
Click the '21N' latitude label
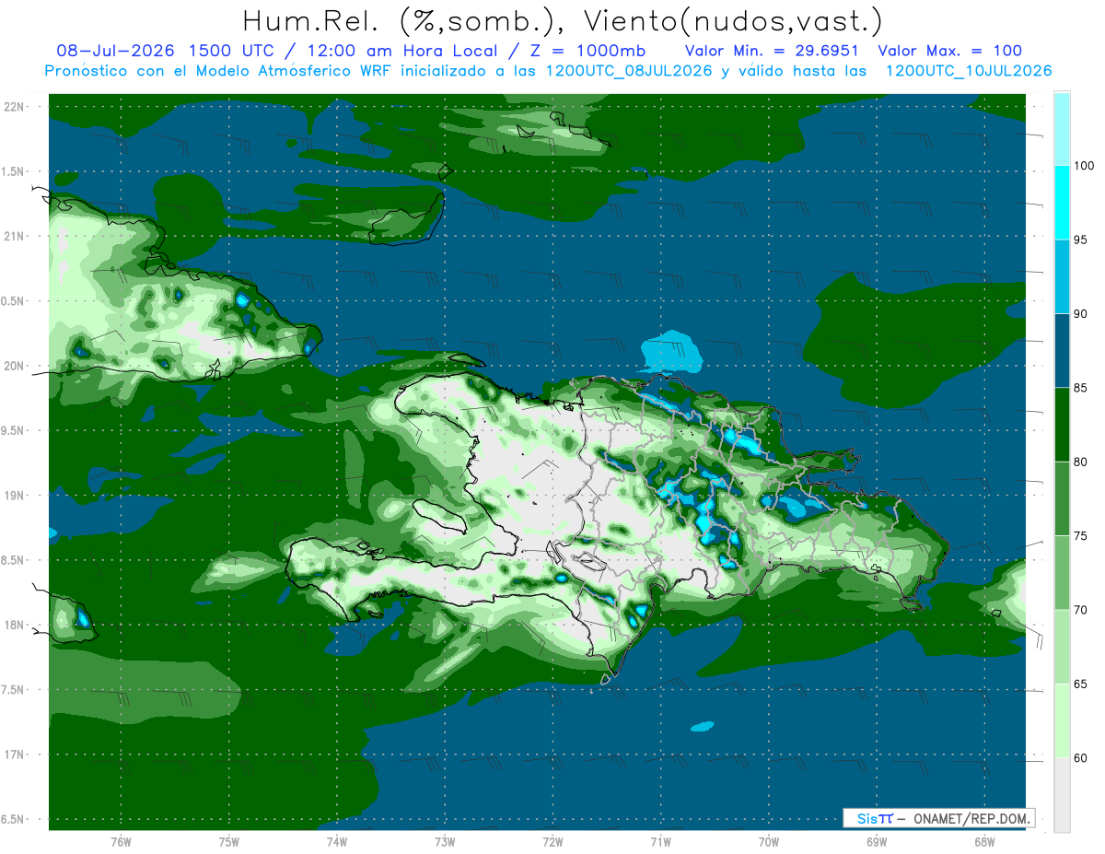pyautogui.click(x=14, y=236)
